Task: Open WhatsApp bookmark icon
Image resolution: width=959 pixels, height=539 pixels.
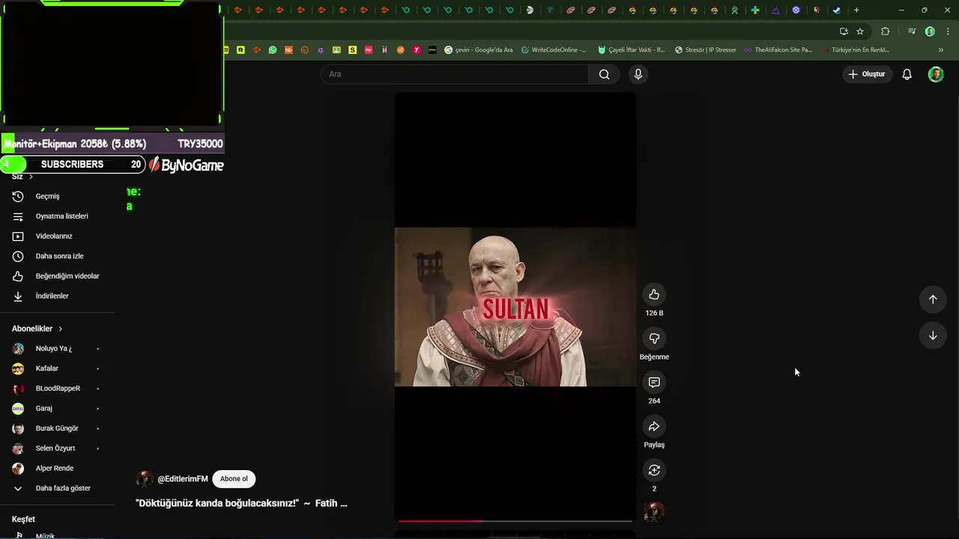Action: coord(273,50)
